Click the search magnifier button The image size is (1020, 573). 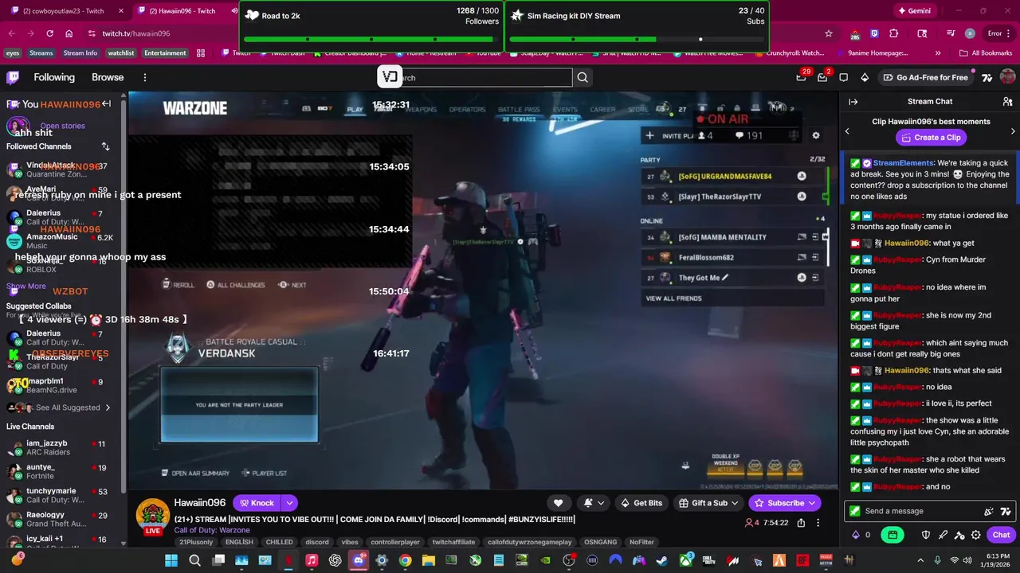pyautogui.click(x=583, y=77)
